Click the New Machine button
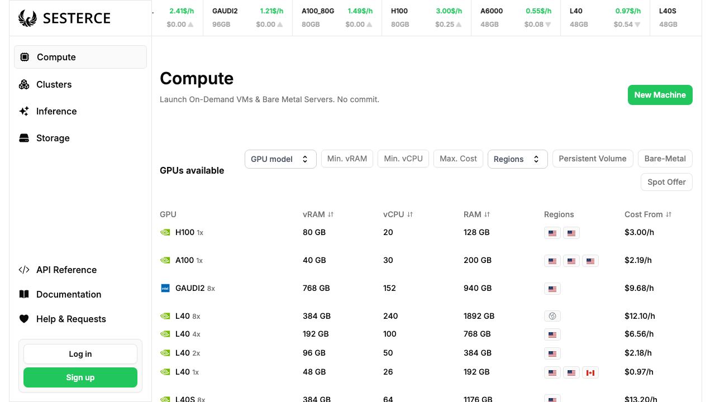Screen dimensions: 715x402 [660, 95]
